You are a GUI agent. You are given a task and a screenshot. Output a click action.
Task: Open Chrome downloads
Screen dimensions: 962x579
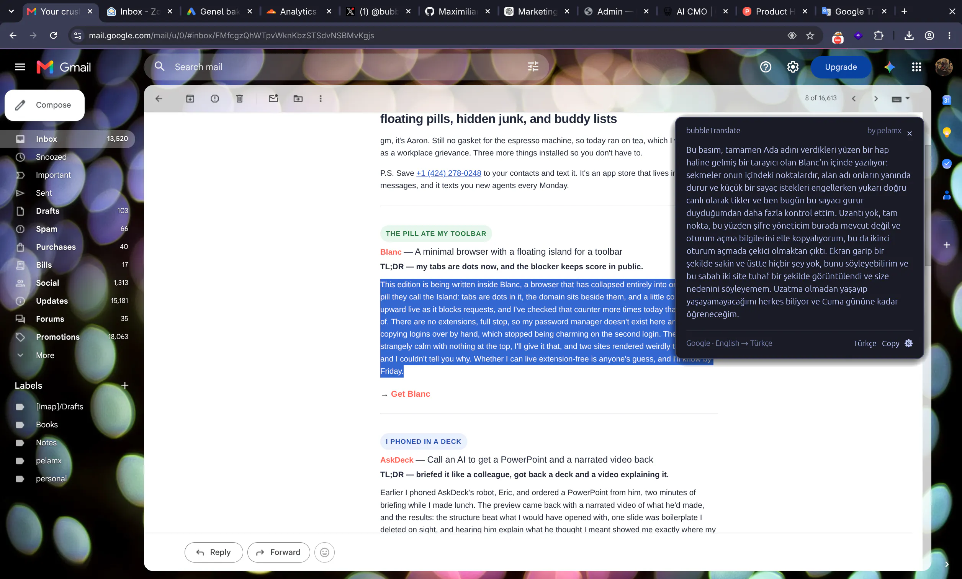pos(909,36)
